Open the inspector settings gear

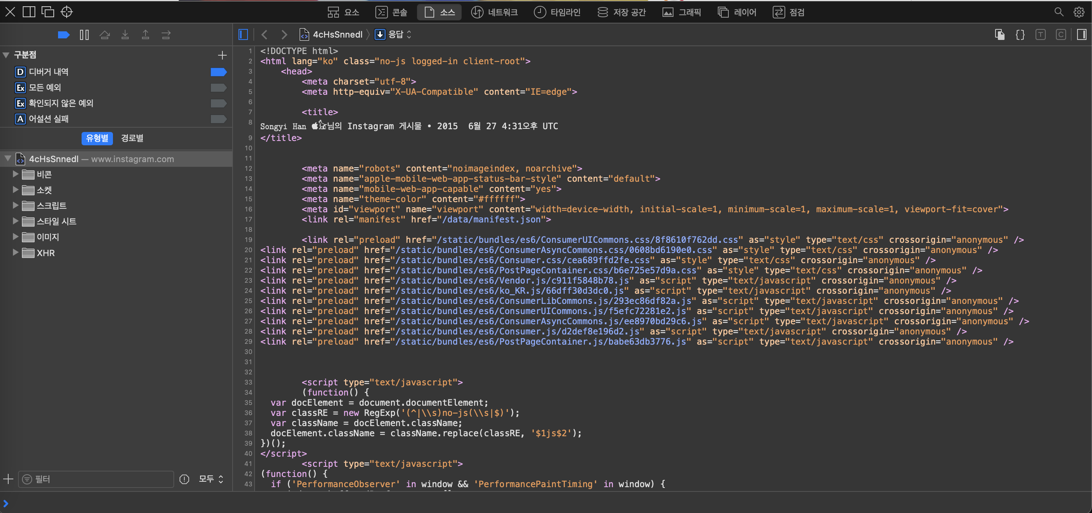click(x=1079, y=12)
